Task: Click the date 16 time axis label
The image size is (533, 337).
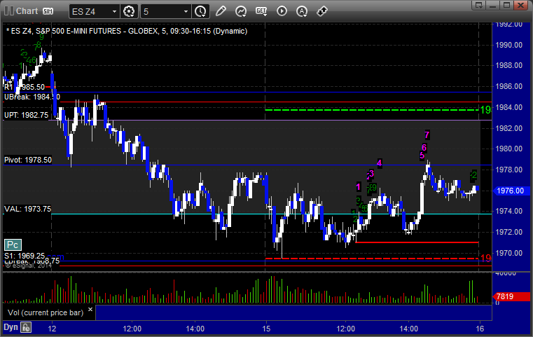Action: point(480,329)
